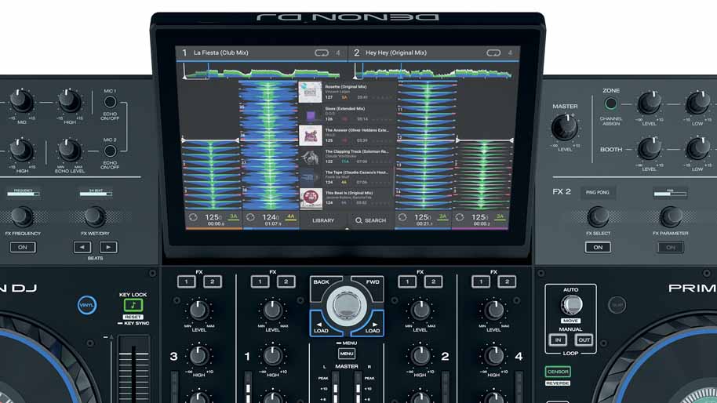Toggle the ON button under FX FREQUENCY
The height and width of the screenshot is (403, 717).
(23, 247)
